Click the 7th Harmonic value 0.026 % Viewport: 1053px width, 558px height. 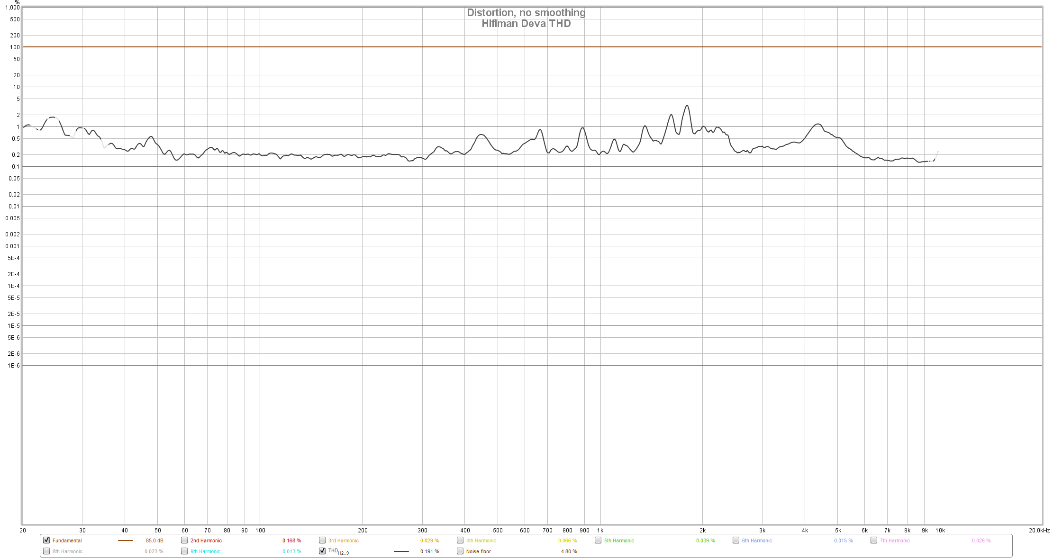(x=981, y=540)
